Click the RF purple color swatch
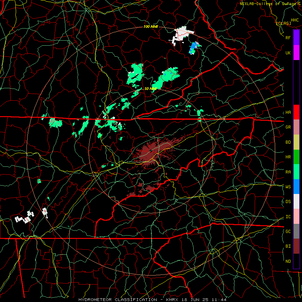This screenshot has height=302, width=302. click(296, 38)
